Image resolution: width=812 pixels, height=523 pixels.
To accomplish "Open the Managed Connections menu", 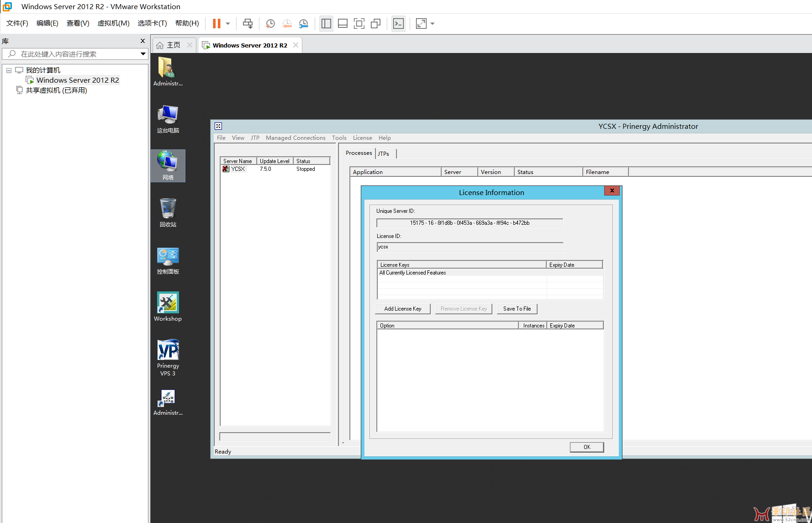I will (x=295, y=137).
